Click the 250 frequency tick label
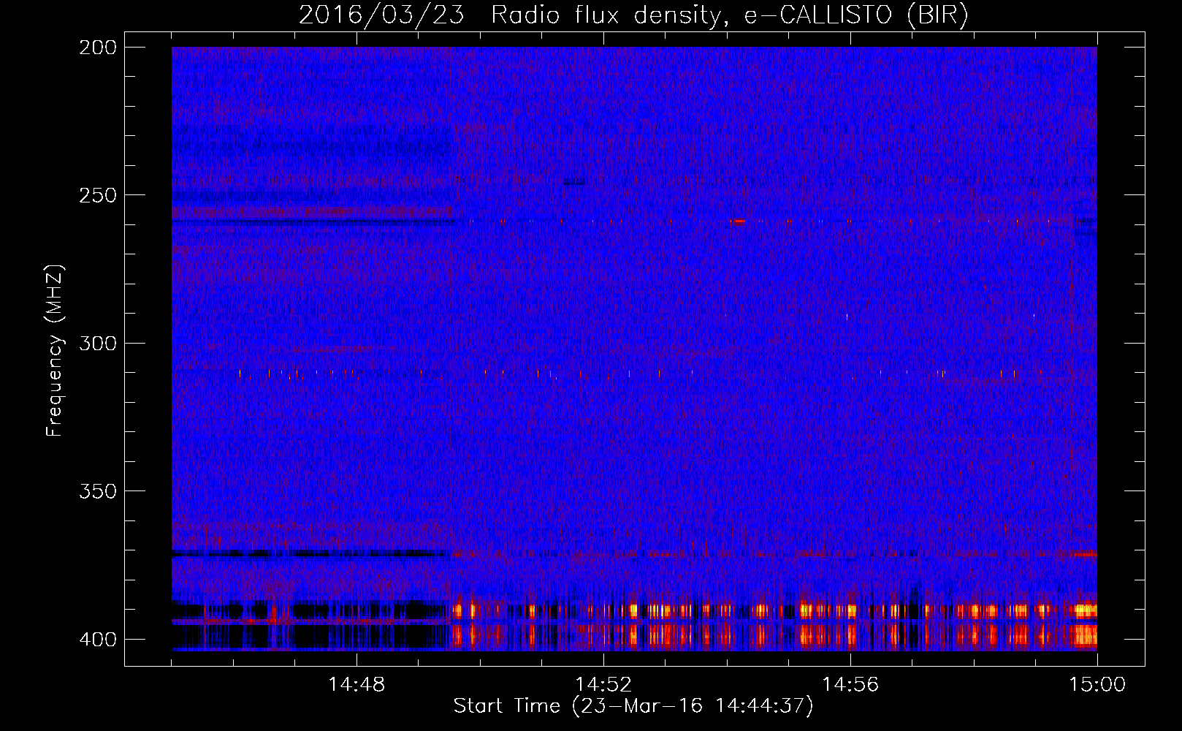 point(97,195)
